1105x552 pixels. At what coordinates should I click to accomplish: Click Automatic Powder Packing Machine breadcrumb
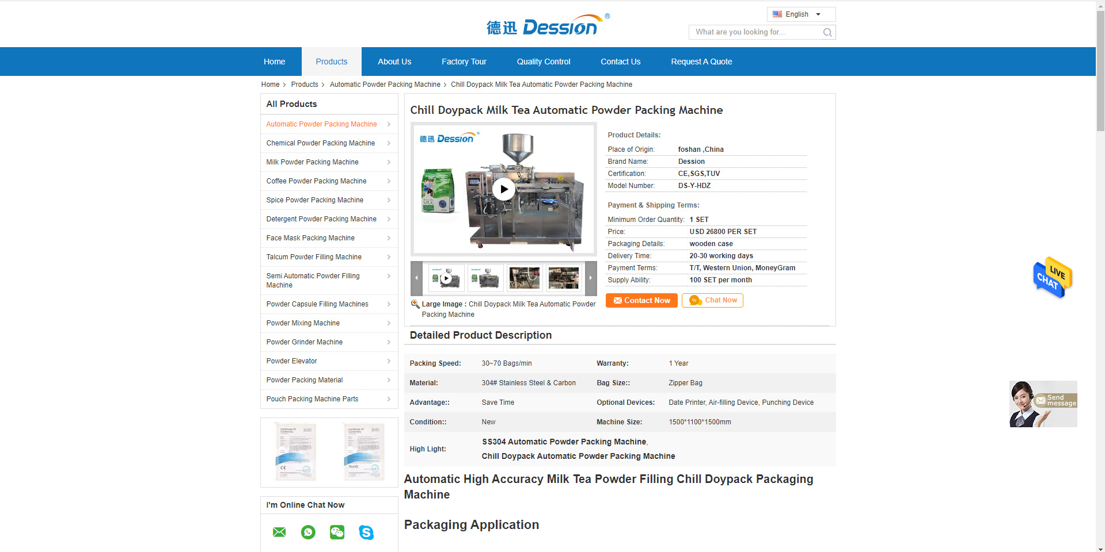385,85
